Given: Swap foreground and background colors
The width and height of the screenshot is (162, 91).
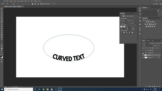Looking at the screenshot, I should pyautogui.click(x=2, y=55).
